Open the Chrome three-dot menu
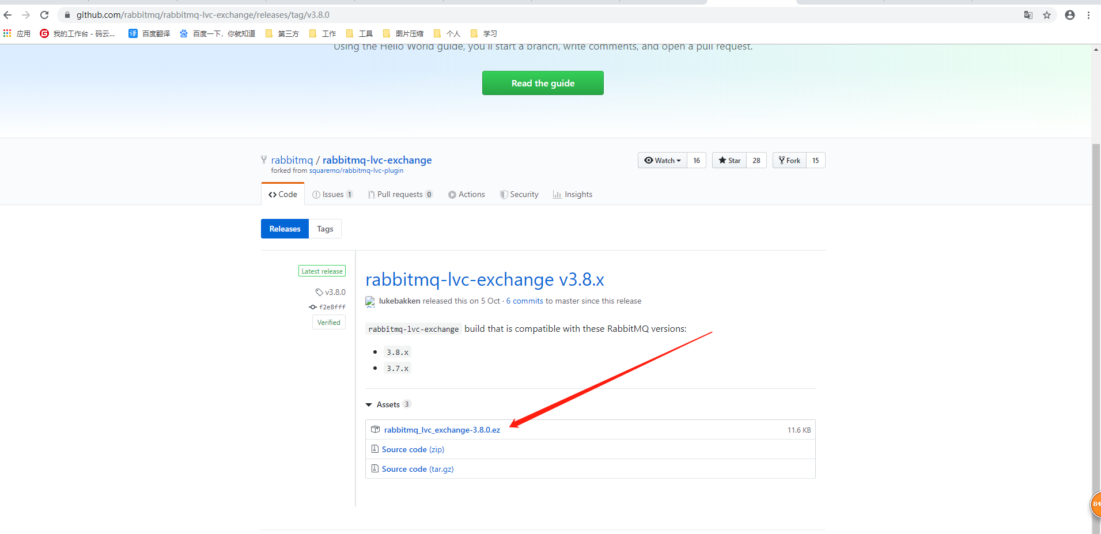Image resolution: width=1101 pixels, height=534 pixels. (1088, 15)
